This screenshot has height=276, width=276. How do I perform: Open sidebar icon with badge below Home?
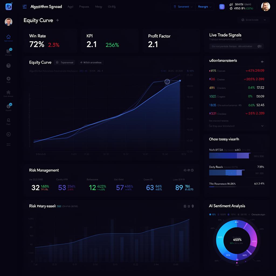pyautogui.click(x=8, y=51)
